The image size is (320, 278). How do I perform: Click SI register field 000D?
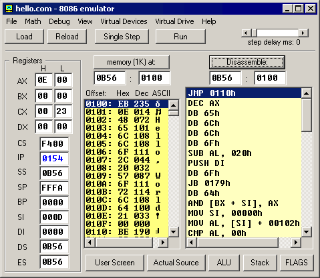(54, 217)
